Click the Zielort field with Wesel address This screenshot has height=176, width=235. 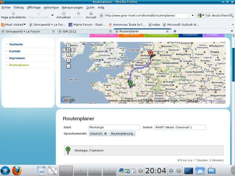coord(180,127)
